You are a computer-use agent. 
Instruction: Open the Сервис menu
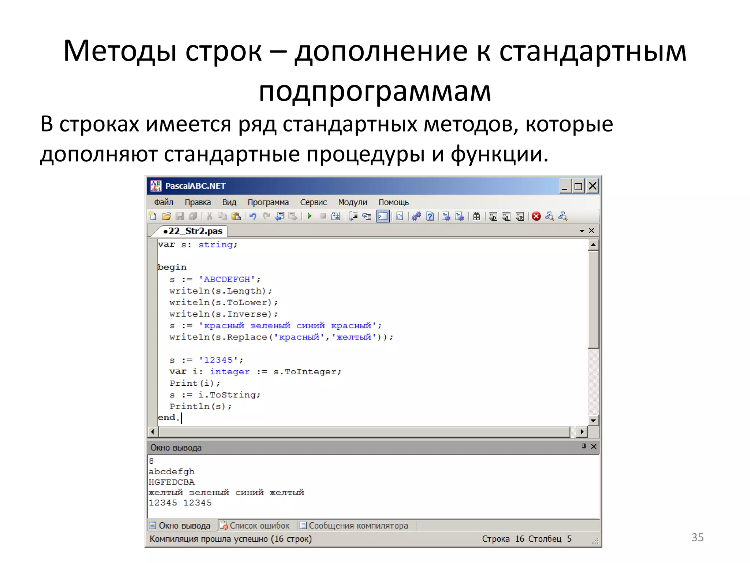(x=313, y=202)
